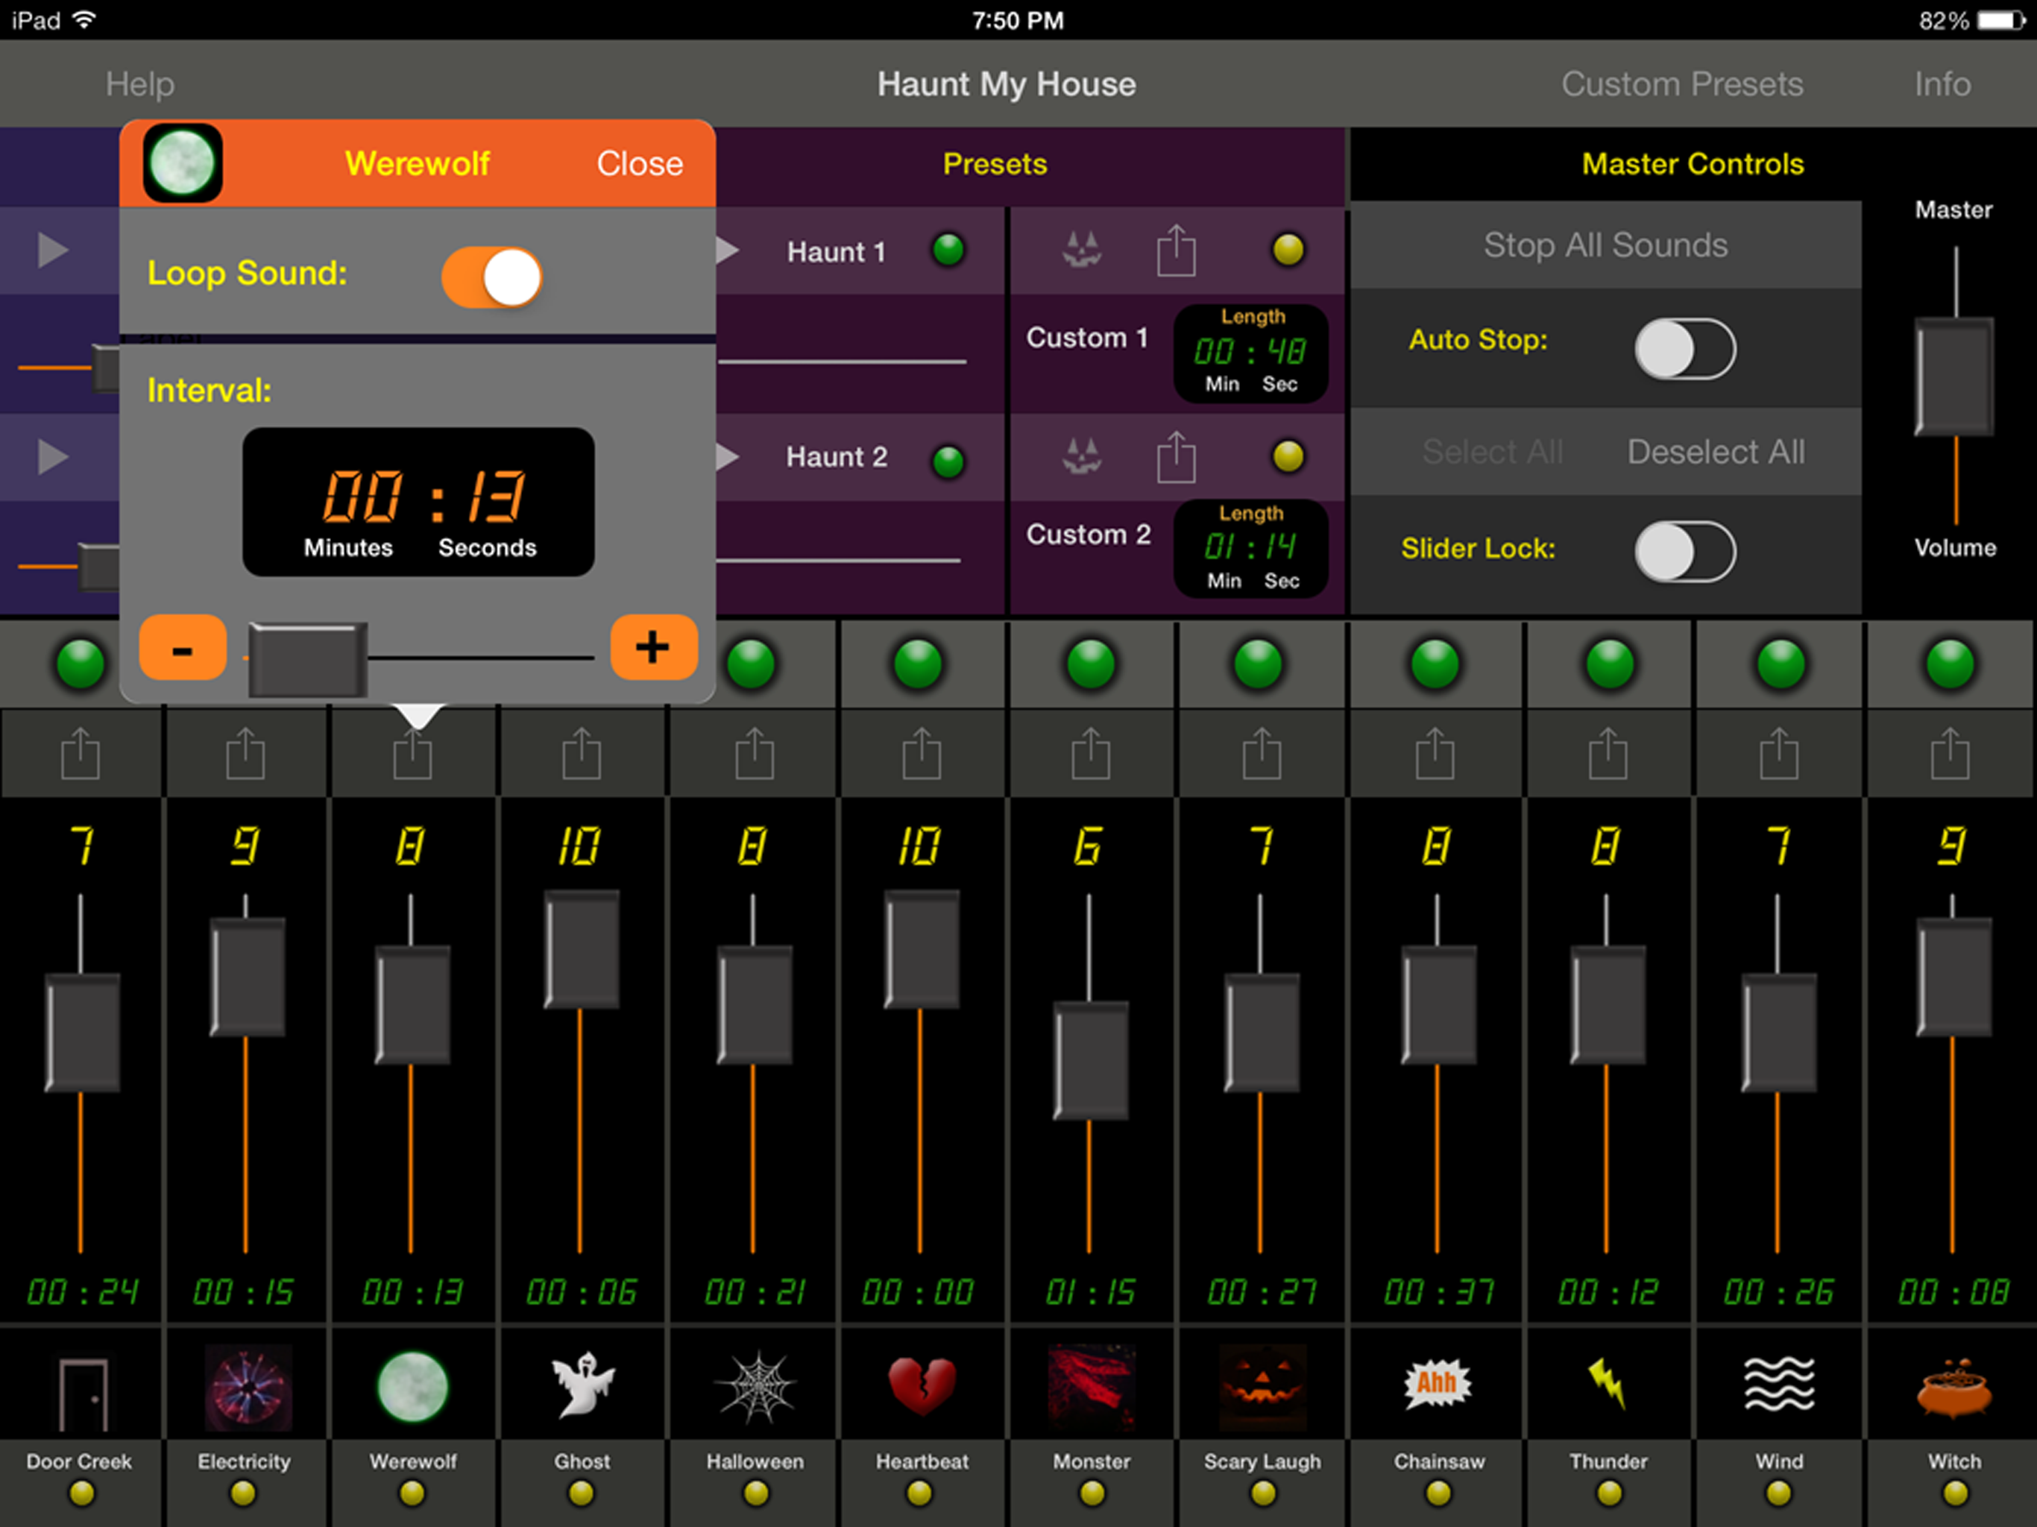Viewport: 2037px width, 1527px height.
Task: Toggle the Haunt 2 green indicator light
Action: 948,462
